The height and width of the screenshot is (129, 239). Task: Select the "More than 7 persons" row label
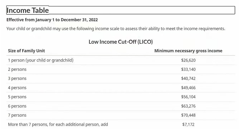point(58,124)
